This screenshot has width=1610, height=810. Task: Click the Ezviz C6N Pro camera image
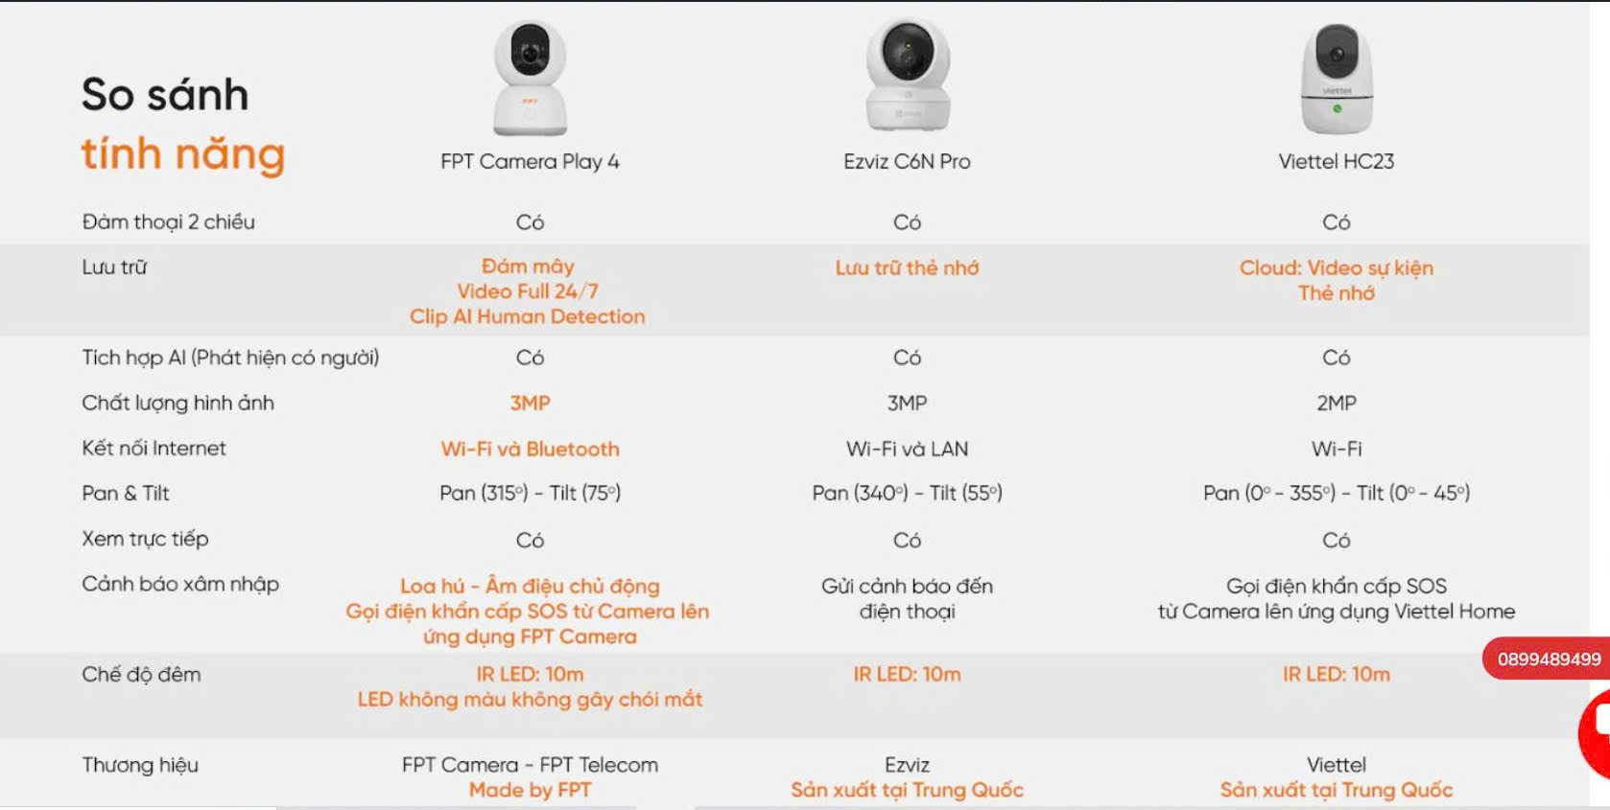pos(907,77)
